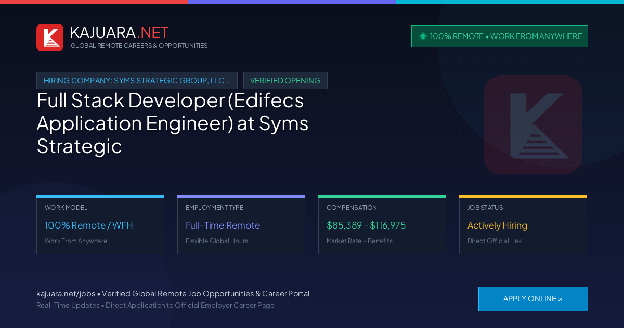
Task: Click the Actively Hiring status text
Action: tap(497, 225)
